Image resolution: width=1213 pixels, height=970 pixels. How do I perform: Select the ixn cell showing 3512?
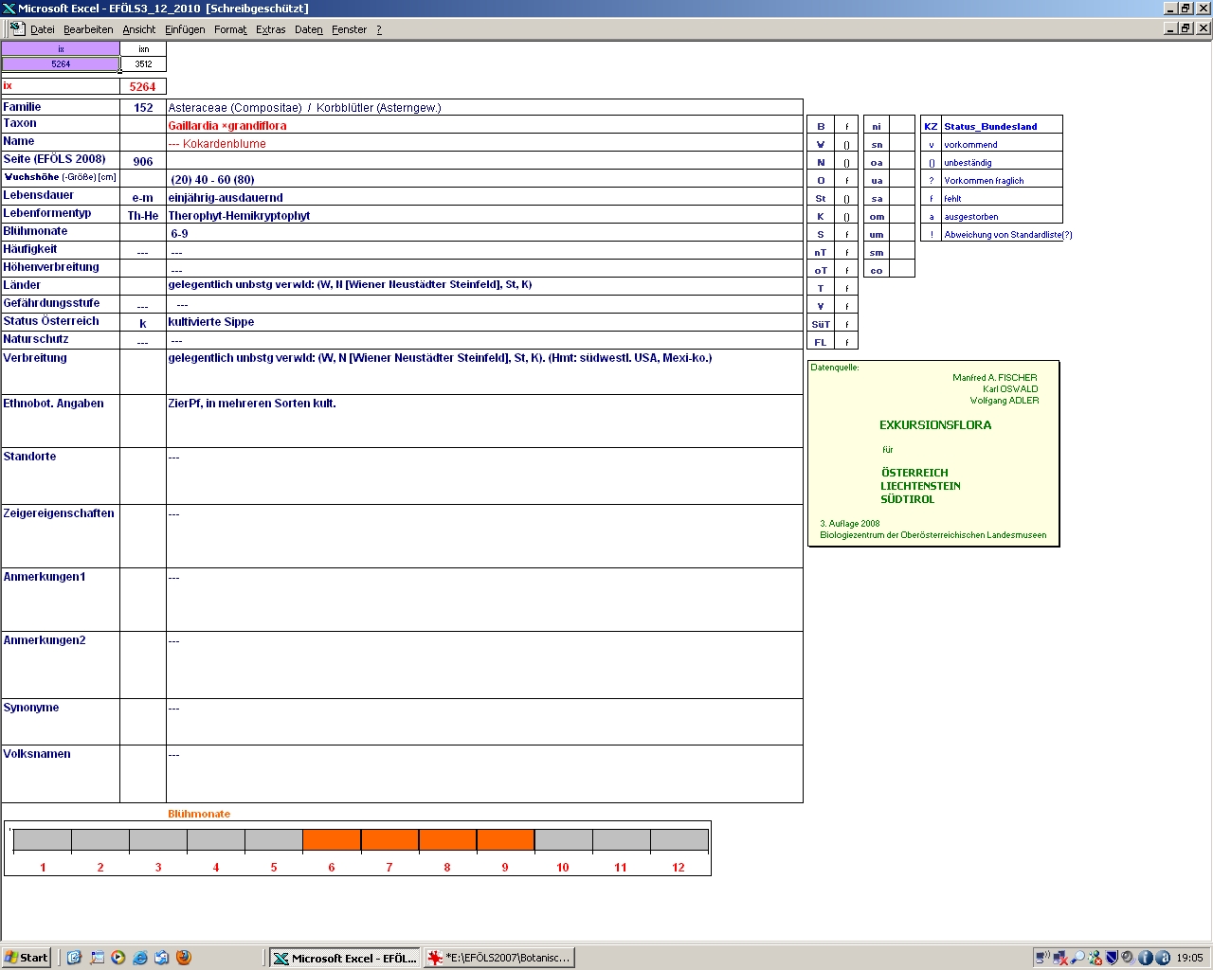[x=143, y=64]
